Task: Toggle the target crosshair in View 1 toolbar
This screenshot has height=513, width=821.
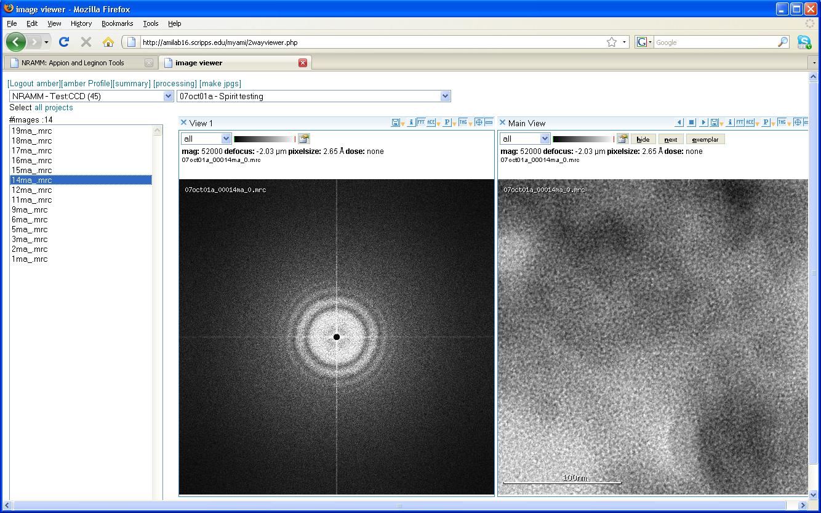Action: coord(479,123)
